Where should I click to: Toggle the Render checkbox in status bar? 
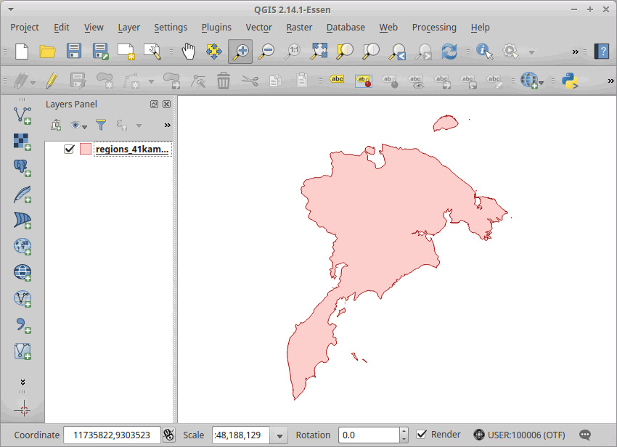tap(422, 435)
